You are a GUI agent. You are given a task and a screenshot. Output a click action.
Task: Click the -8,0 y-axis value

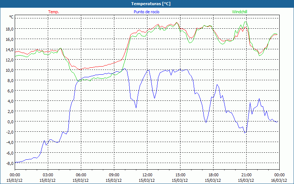[10, 163]
